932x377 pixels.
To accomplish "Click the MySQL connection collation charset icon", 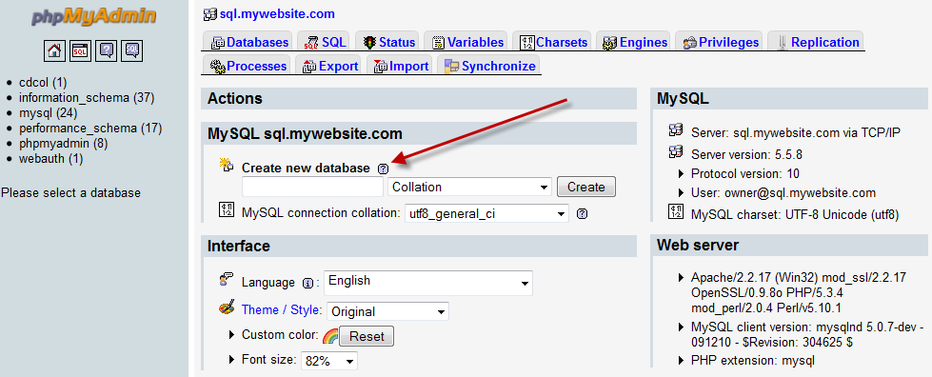I will (228, 209).
